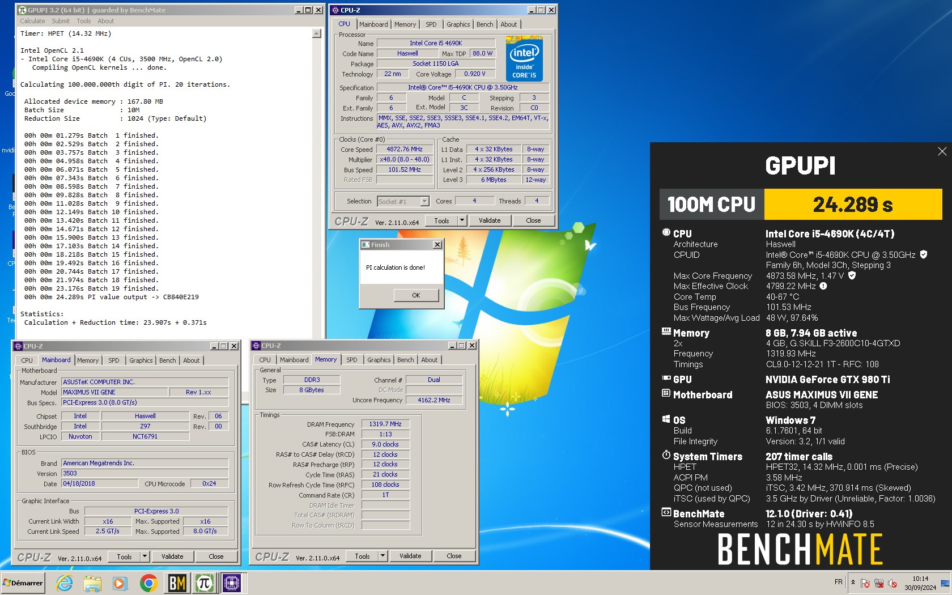The image size is (952, 595).
Task: Click the network tray icon
Action: point(879,583)
